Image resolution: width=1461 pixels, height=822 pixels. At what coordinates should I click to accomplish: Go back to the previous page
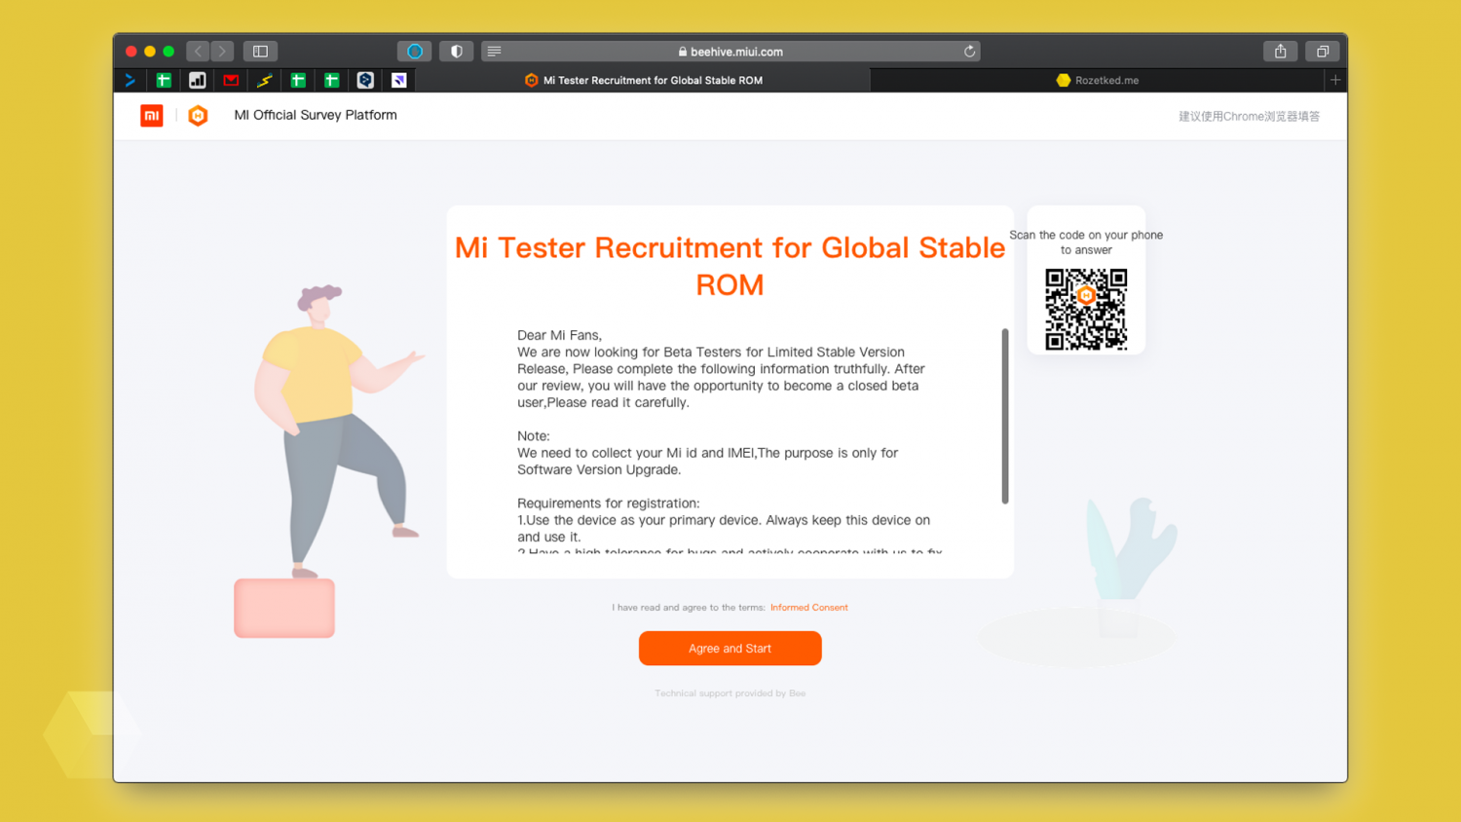(x=199, y=51)
